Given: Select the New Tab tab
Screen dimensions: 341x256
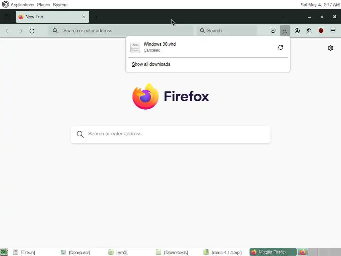Looking at the screenshot, I should pos(52,17).
